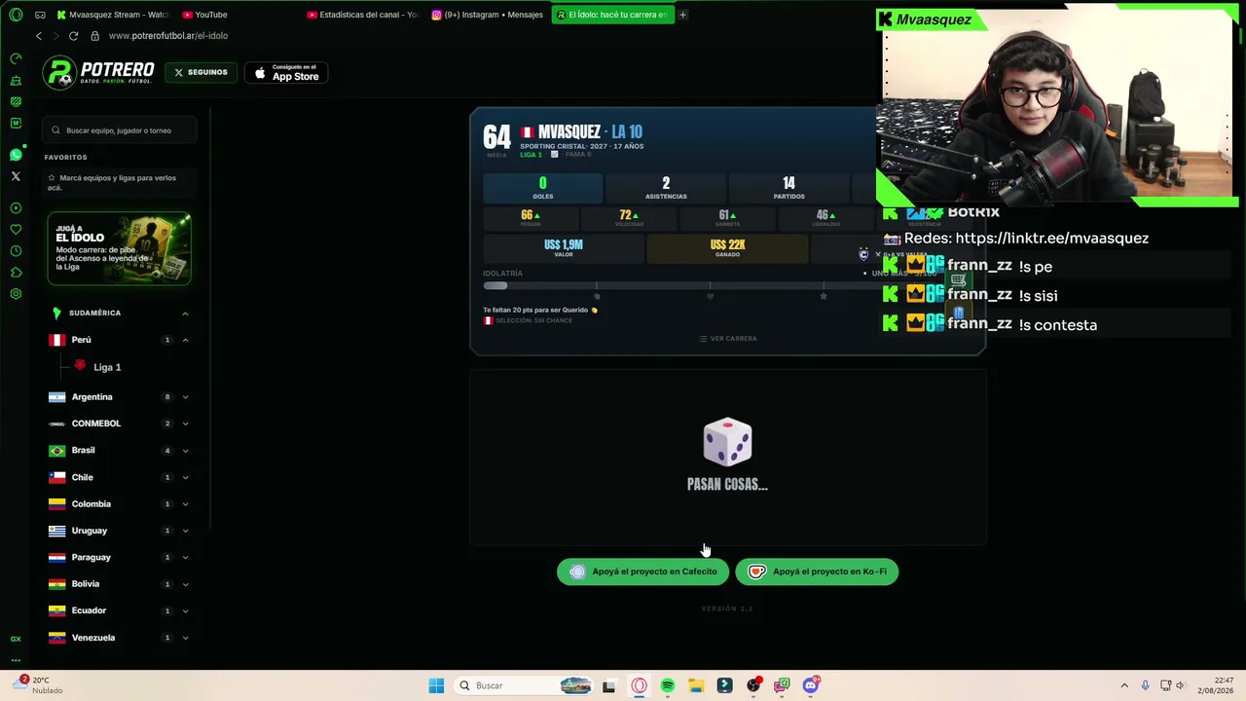This screenshot has width=1246, height=701.
Task: Click the Seguinos button
Action: [202, 72]
